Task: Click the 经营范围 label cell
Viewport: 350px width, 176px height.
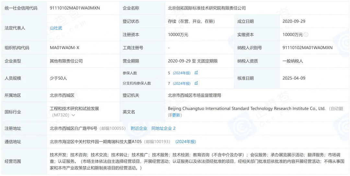Action: [x=24, y=161]
